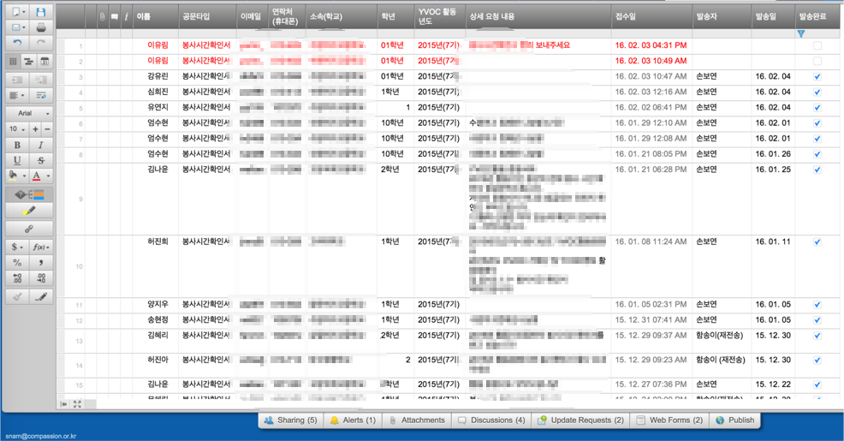Open the f(x) functions dropdown
This screenshot has width=844, height=441.
pos(41,247)
